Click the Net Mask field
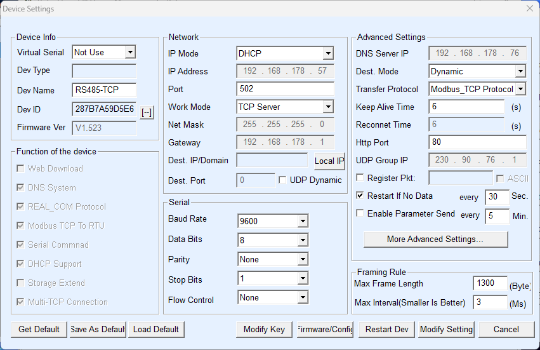This screenshot has width=540, height=350. pyautogui.click(x=285, y=125)
